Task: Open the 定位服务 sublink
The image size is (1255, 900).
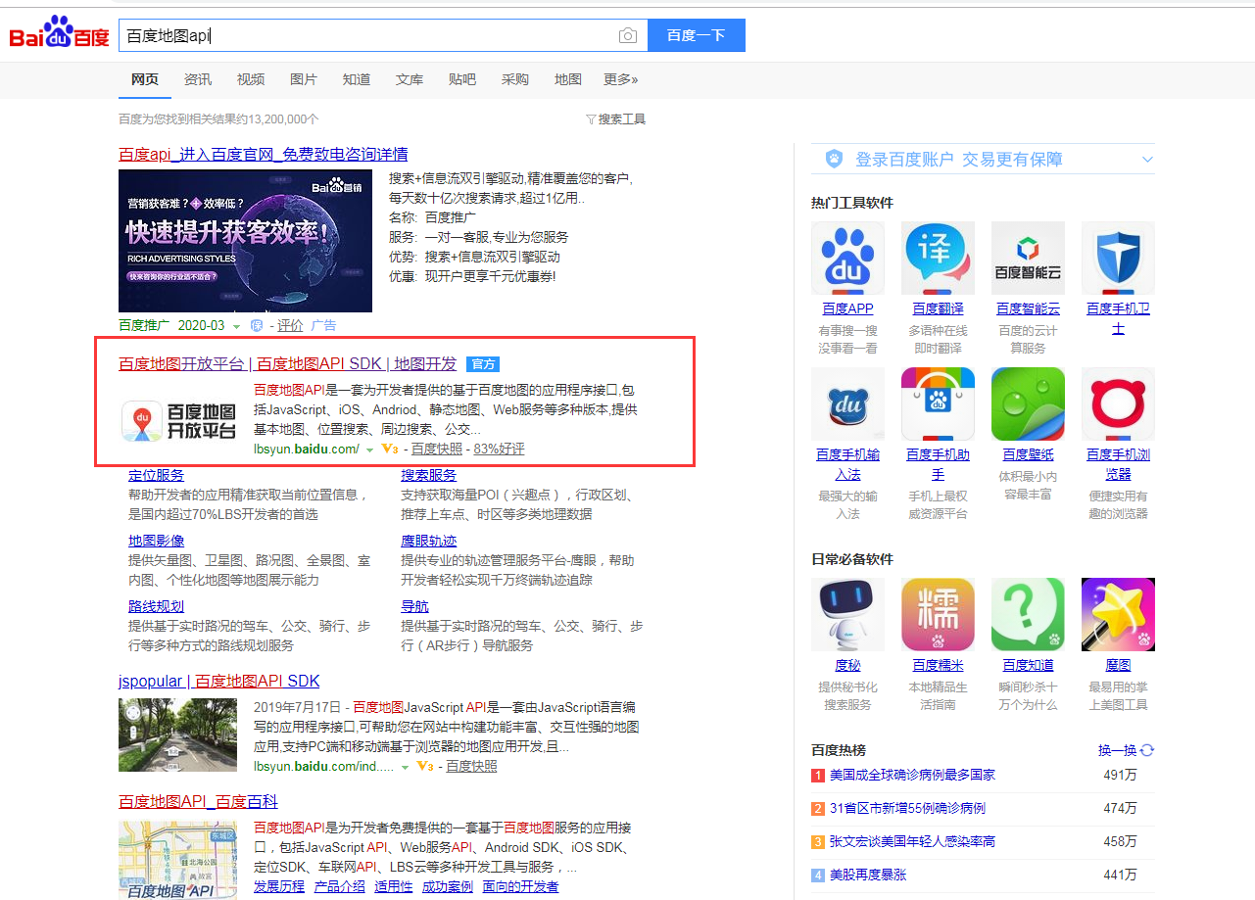Action: tap(157, 476)
